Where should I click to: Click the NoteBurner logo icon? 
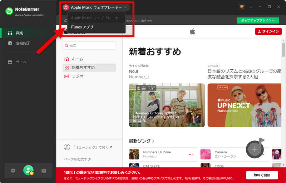coord(9,11)
